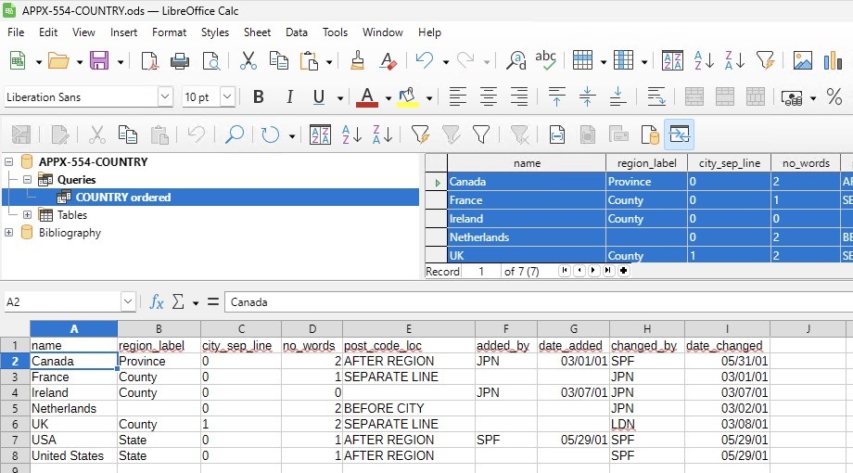
Task: Click the Insert Image icon
Action: [802, 60]
